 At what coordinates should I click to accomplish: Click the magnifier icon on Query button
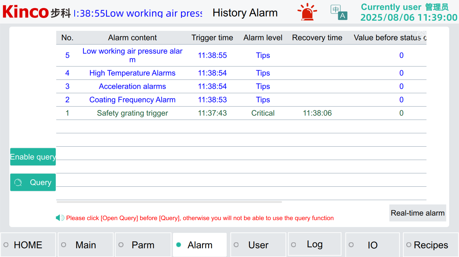(x=18, y=183)
